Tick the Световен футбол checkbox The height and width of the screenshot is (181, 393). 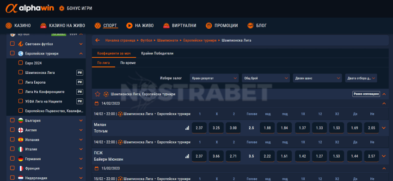(12, 44)
